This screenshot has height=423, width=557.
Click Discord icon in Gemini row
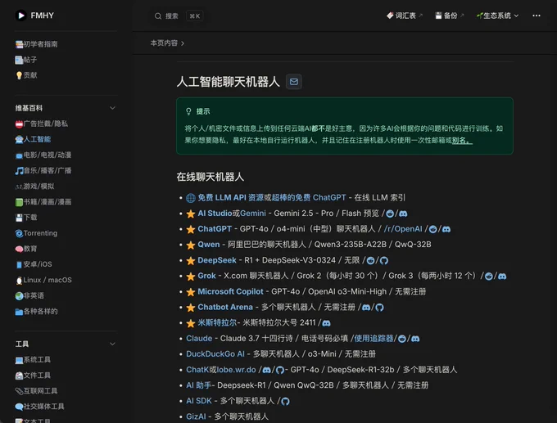coord(403,214)
